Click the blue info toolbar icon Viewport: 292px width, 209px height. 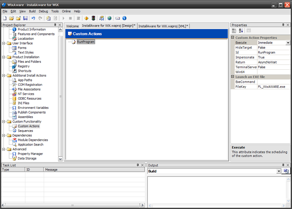[124, 18]
